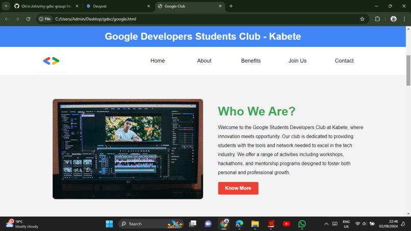Expand the system tray hidden icons chevron
The width and height of the screenshot is (411, 231).
326,224
